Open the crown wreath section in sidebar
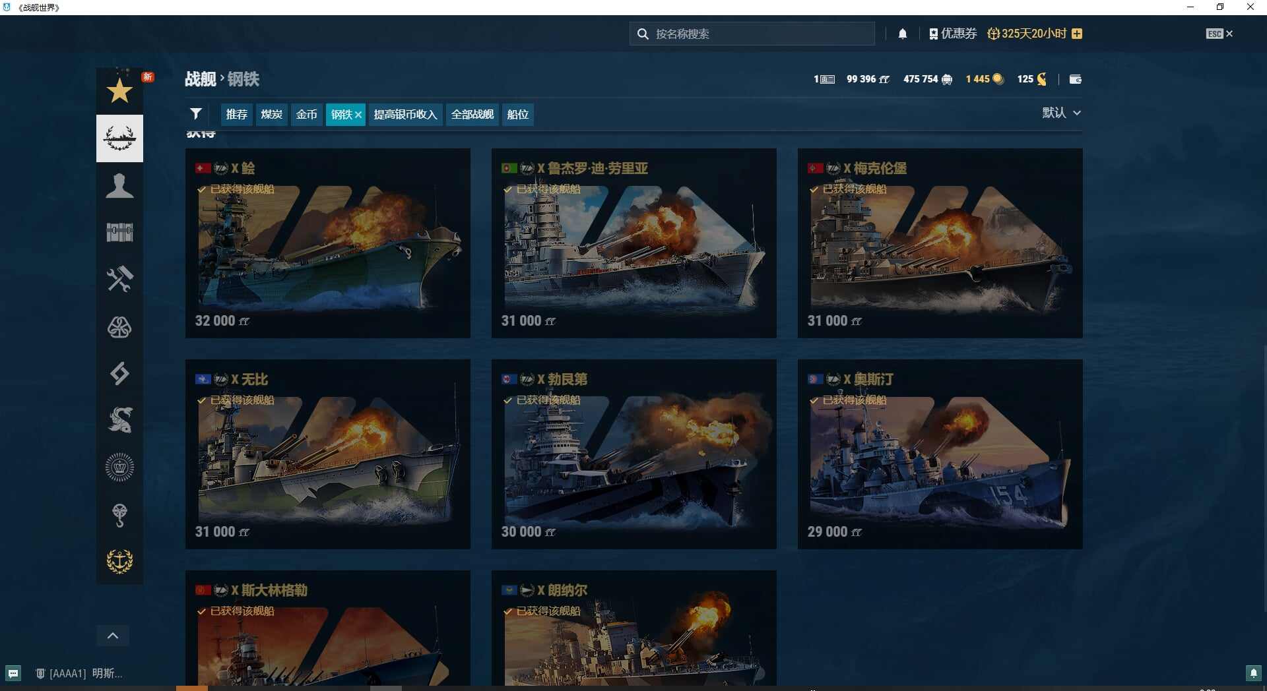This screenshot has height=691, width=1267. (x=119, y=467)
